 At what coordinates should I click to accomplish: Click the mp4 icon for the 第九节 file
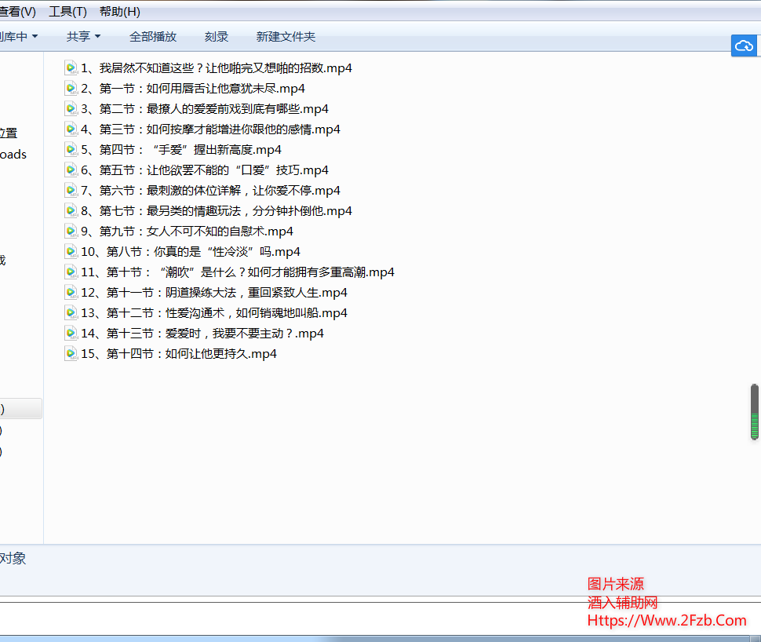(71, 231)
